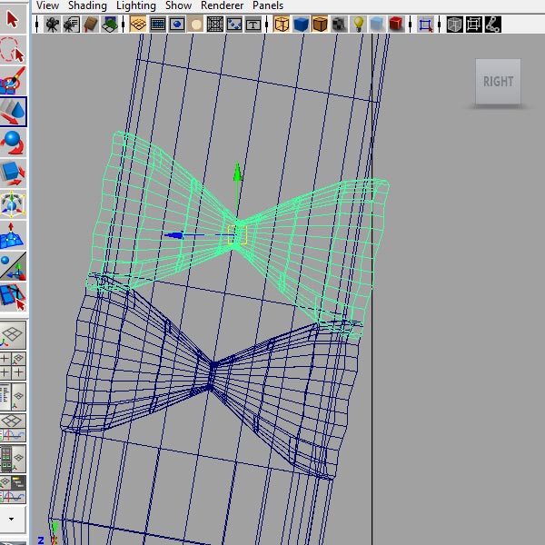The height and width of the screenshot is (545, 545).
Task: Open the Shading menu
Action: click(87, 5)
